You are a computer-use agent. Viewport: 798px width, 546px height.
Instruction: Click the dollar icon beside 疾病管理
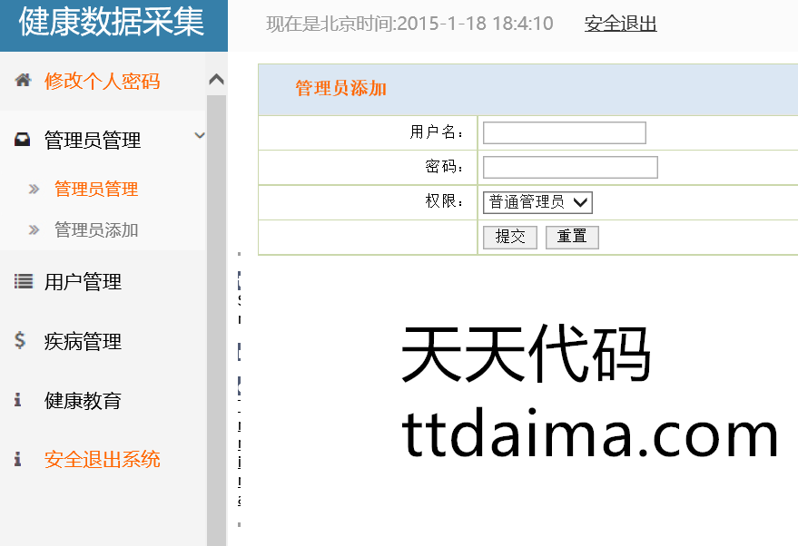click(20, 341)
